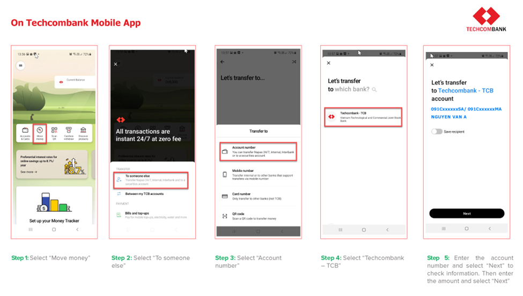The image size is (523, 296).
Task: Click the black Next button
Action: click(x=467, y=214)
